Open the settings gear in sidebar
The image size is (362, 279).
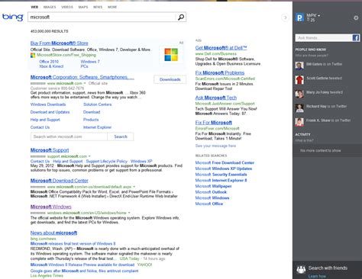point(356,18)
